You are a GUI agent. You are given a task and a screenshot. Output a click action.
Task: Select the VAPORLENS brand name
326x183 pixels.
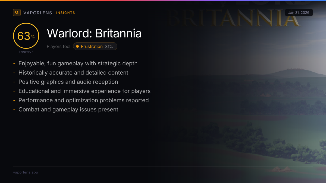click(38, 13)
